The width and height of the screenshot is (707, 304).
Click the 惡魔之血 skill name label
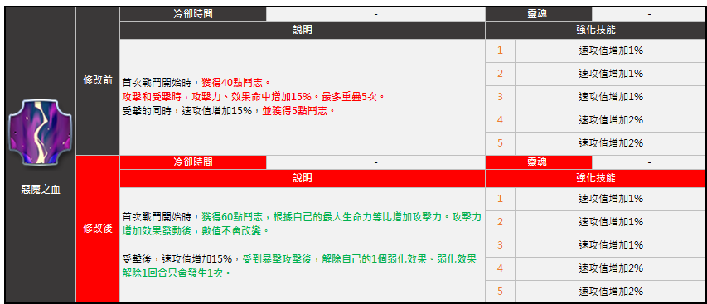coord(41,190)
